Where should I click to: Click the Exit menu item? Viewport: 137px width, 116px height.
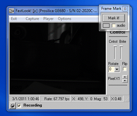pyautogui.click(x=14, y=19)
